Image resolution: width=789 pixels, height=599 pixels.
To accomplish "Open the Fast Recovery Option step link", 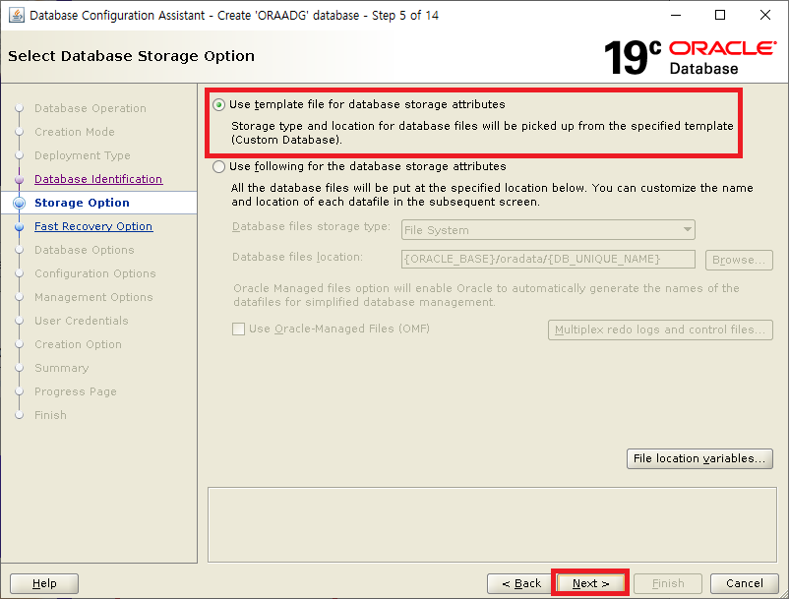I will click(93, 226).
